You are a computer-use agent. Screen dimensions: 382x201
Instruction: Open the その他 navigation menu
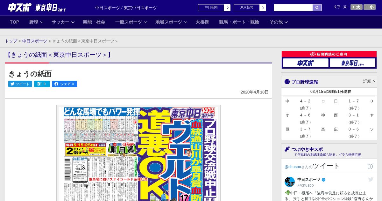[x=276, y=22]
